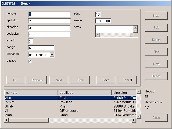Click grid vertical scroll up arrow
172x129 pixels.
139,92
